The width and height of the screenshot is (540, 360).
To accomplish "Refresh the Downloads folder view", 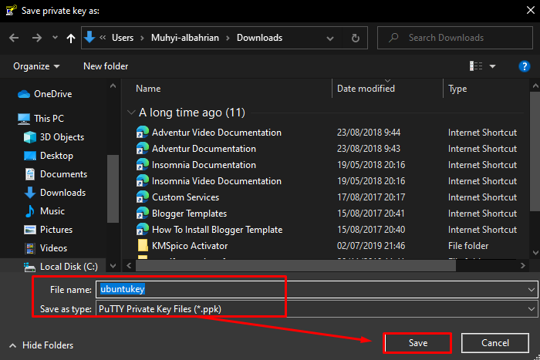I will tap(355, 37).
